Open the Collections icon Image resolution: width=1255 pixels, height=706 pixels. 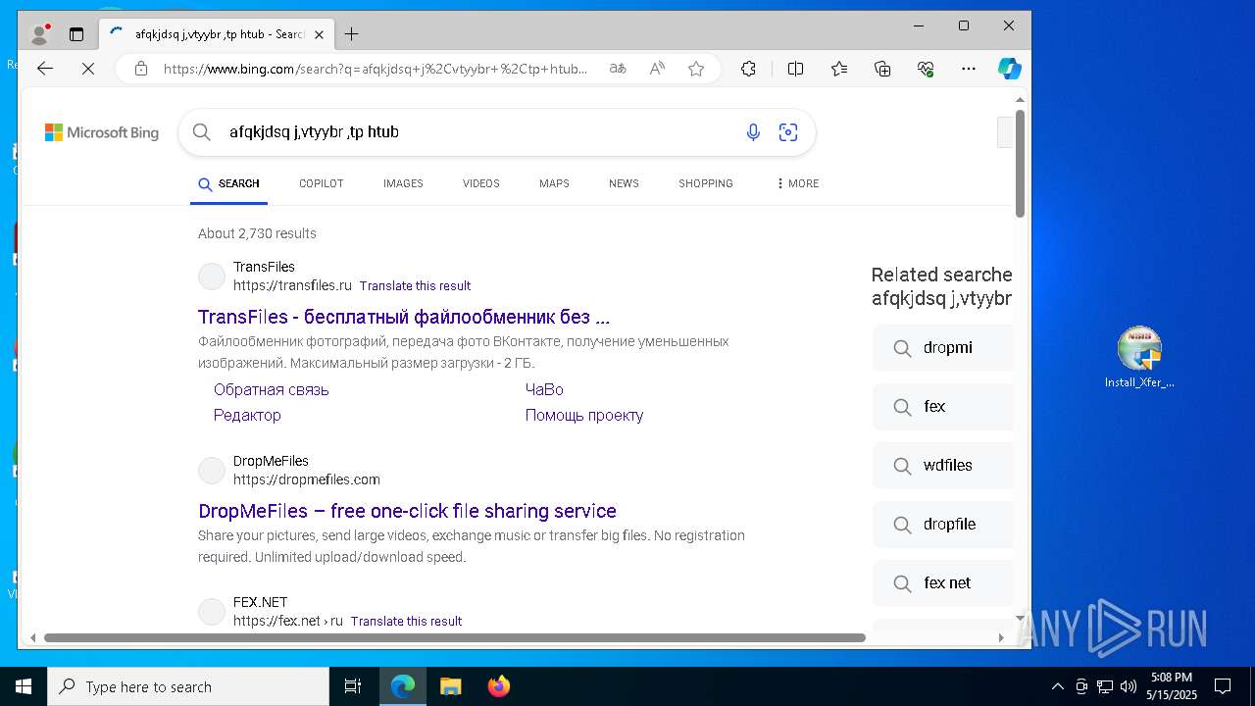pyautogui.click(x=882, y=69)
